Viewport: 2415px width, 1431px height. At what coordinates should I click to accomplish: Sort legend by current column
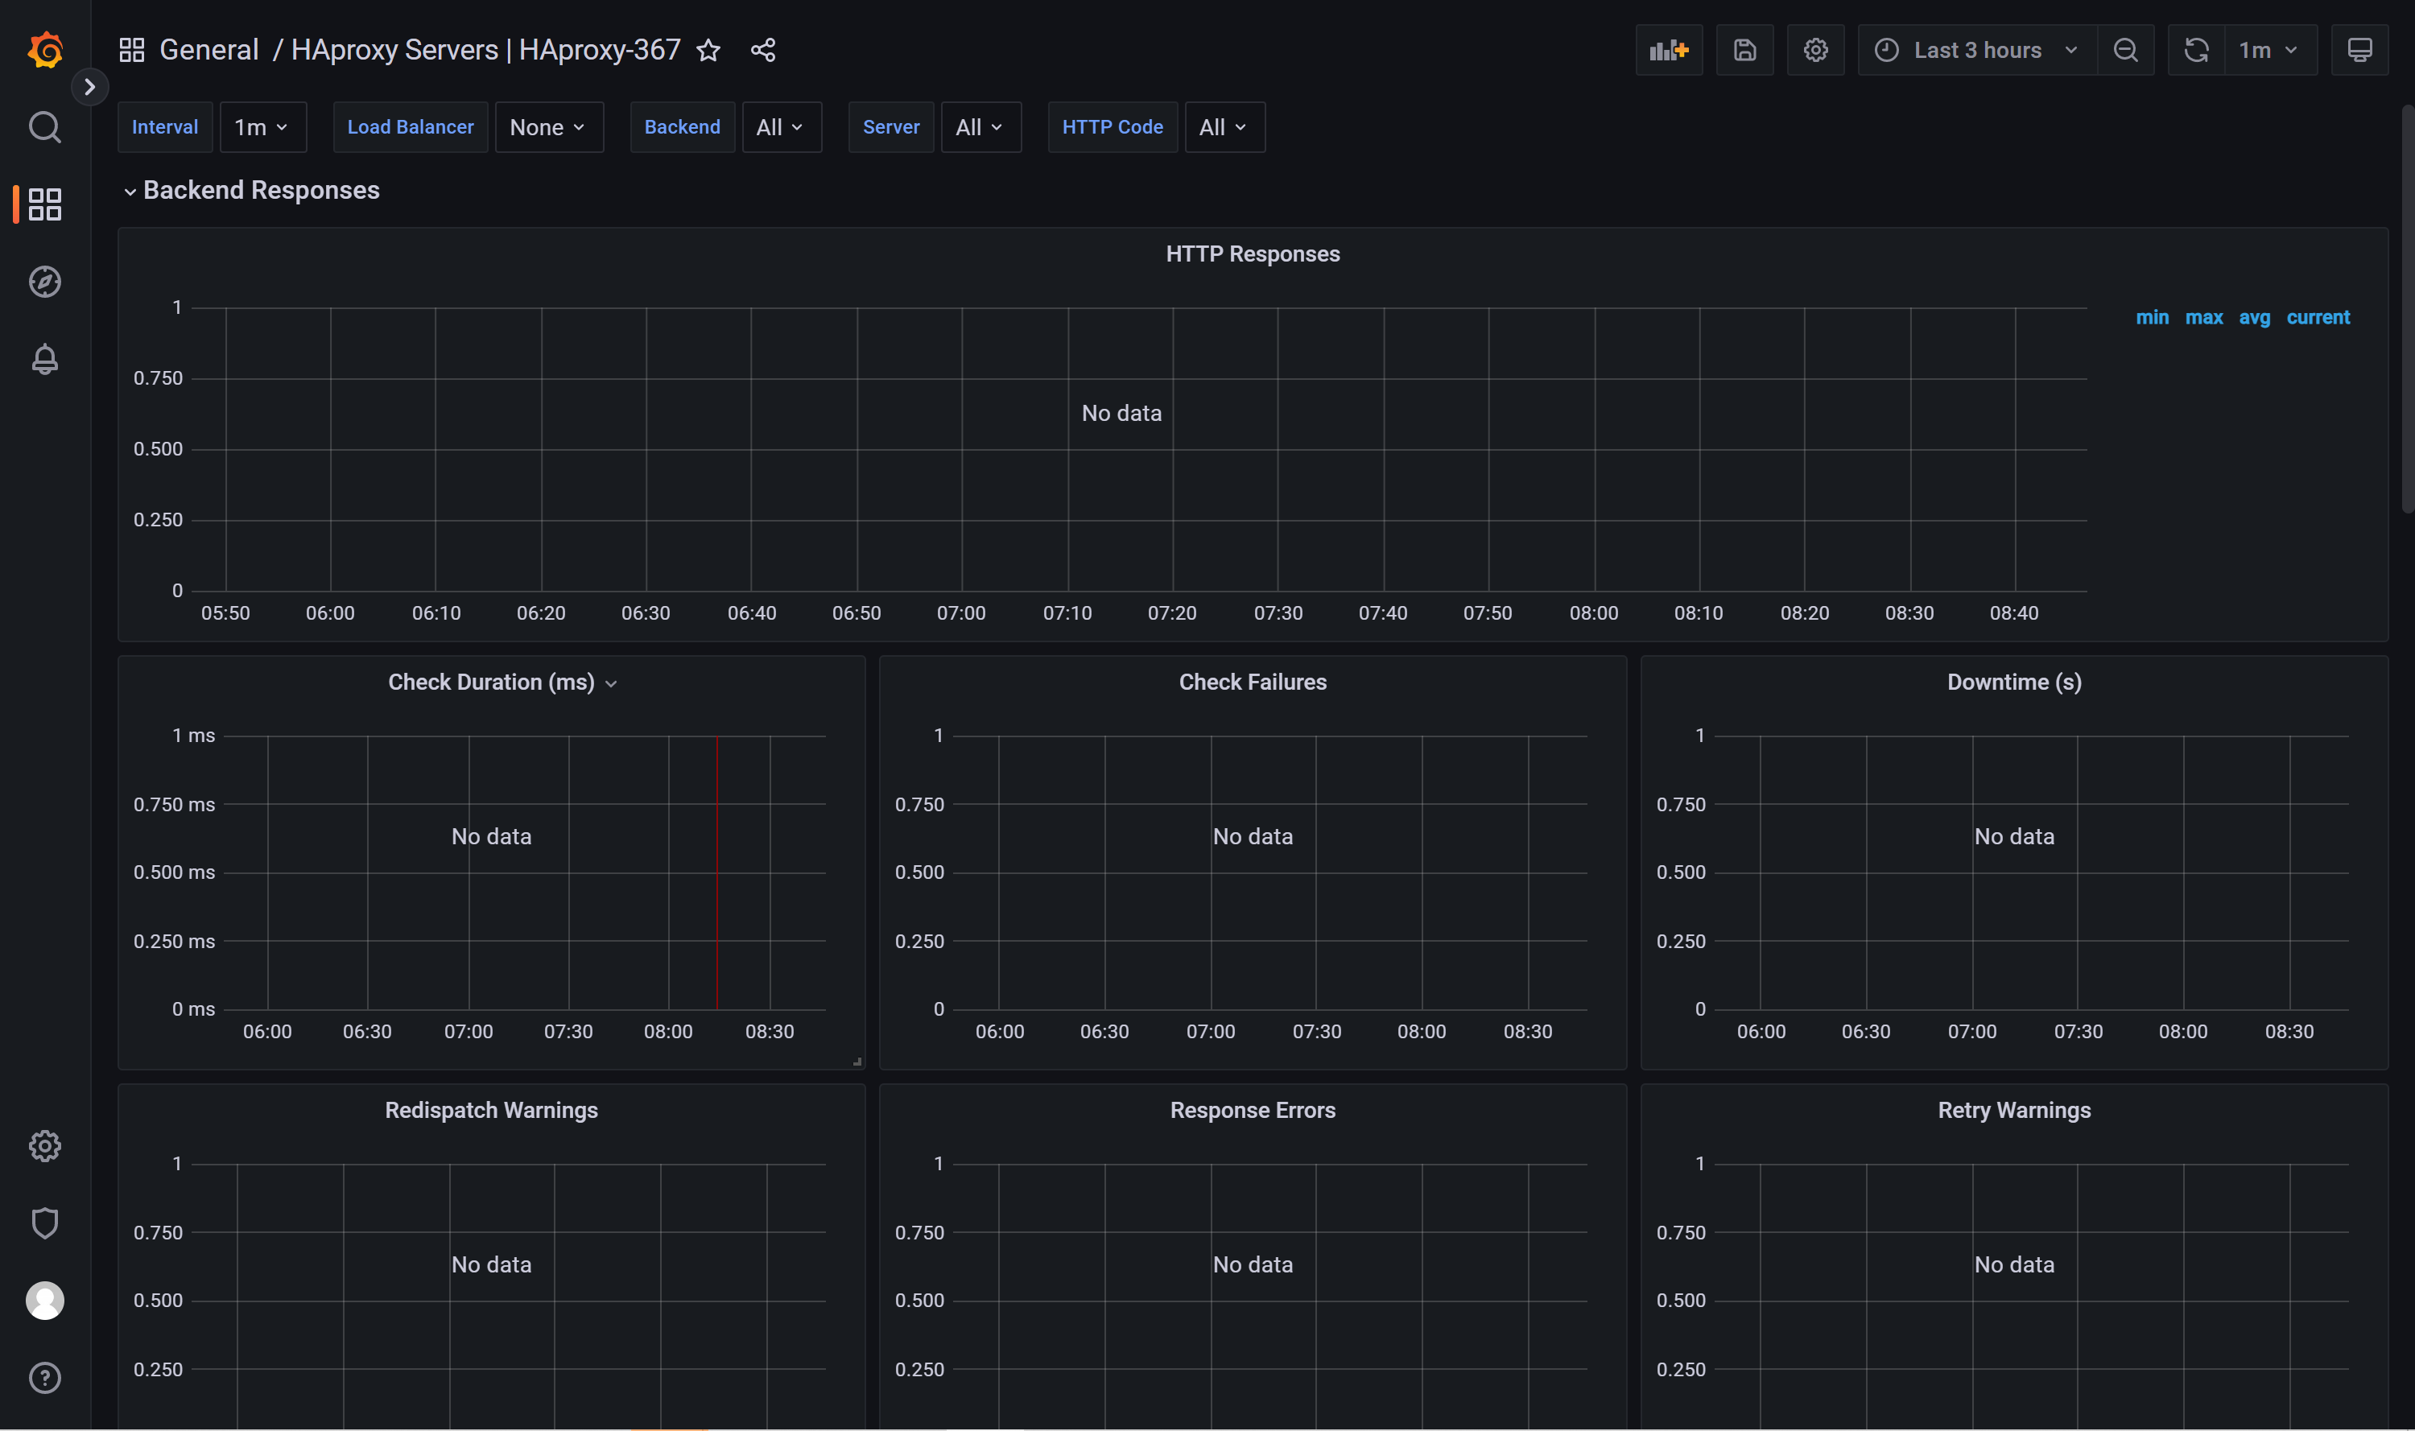(x=2318, y=317)
